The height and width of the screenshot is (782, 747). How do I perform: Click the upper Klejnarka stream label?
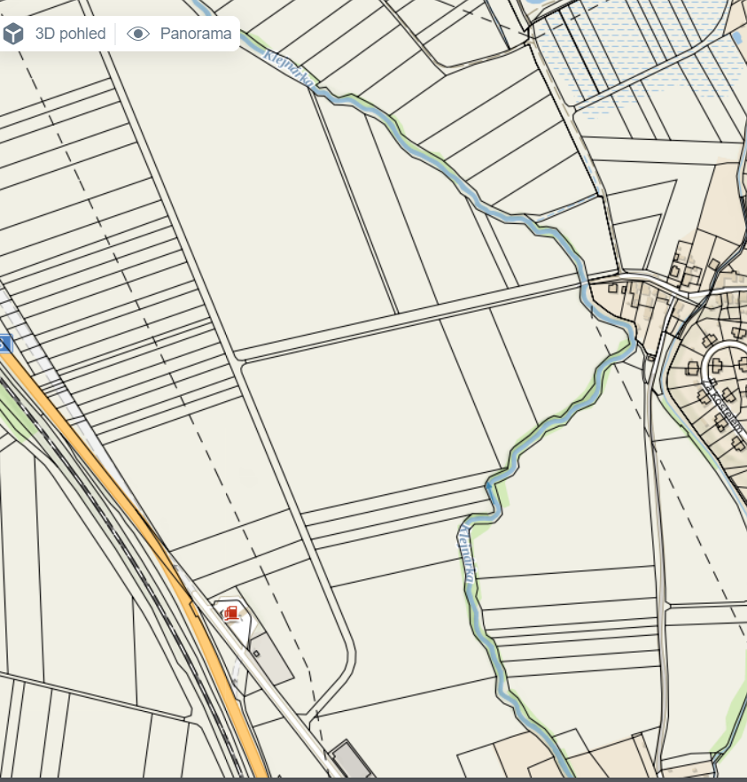point(289,67)
